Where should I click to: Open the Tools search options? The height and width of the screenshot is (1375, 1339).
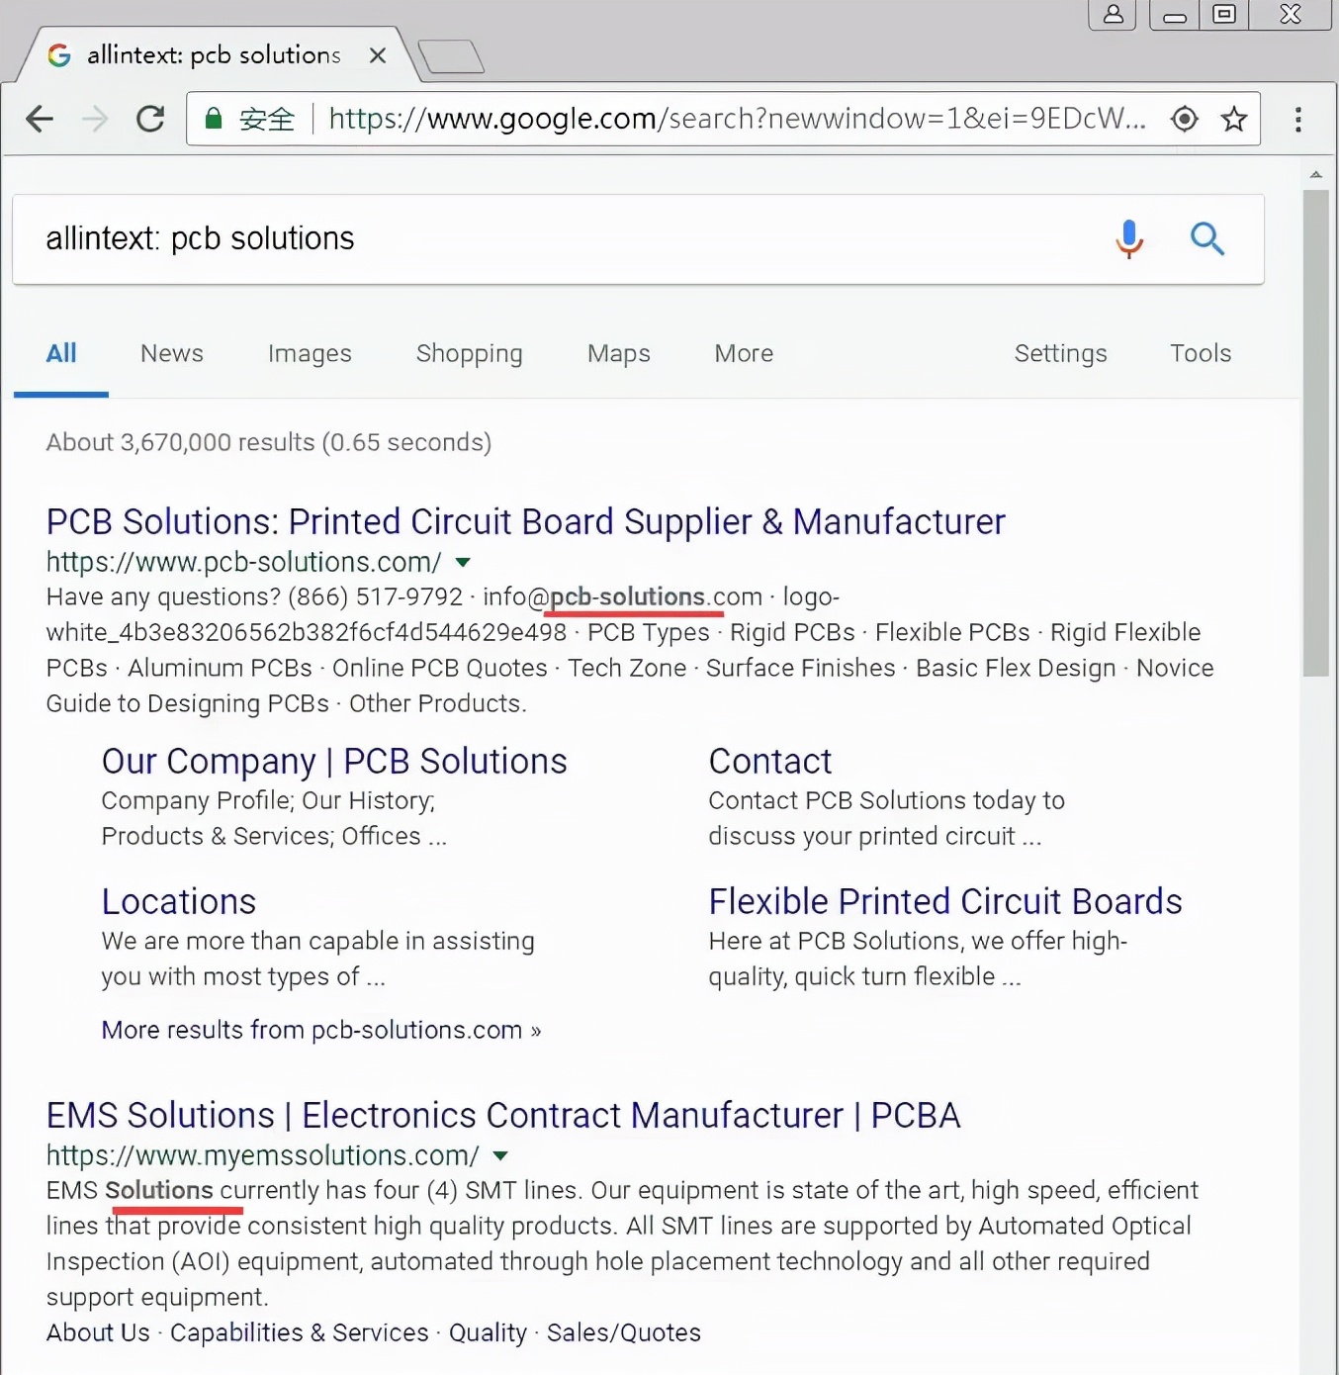tap(1201, 353)
